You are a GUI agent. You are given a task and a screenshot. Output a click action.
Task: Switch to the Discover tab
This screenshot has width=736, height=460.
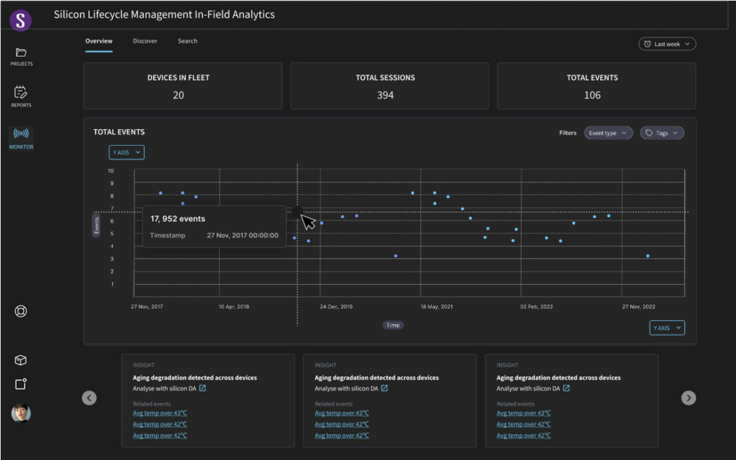[x=144, y=41]
